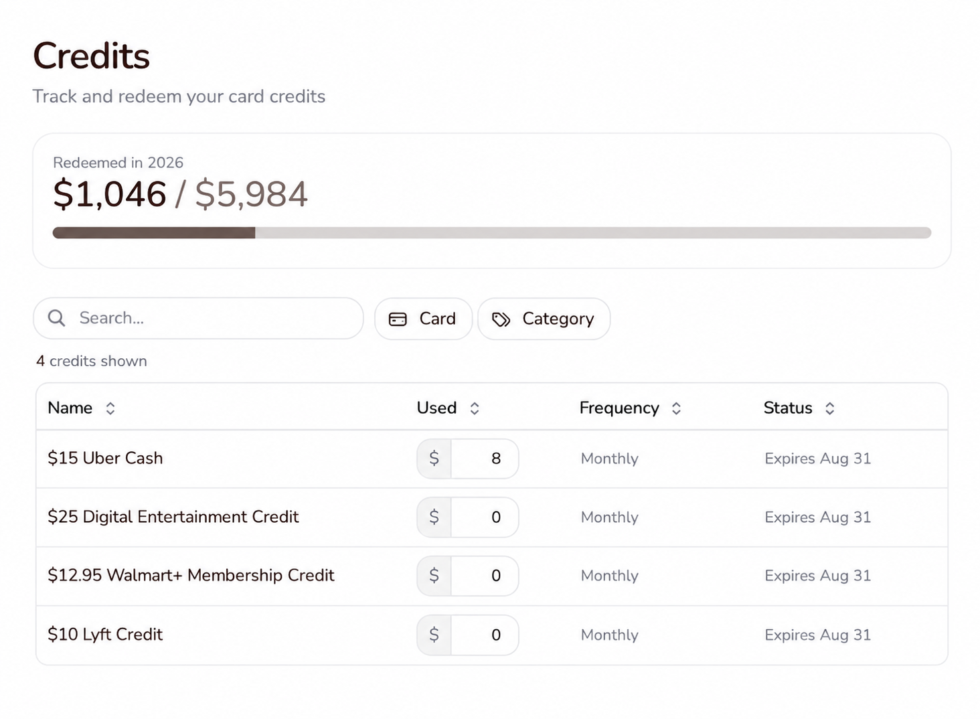This screenshot has height=719, width=980.
Task: Select the $10 Lyft Credit row name
Action: coord(105,634)
